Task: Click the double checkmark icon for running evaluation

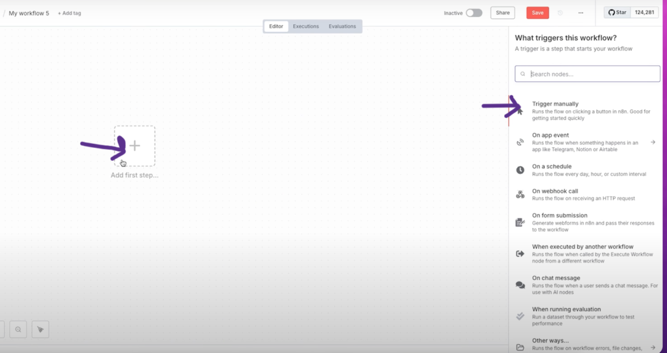Action: (x=520, y=317)
